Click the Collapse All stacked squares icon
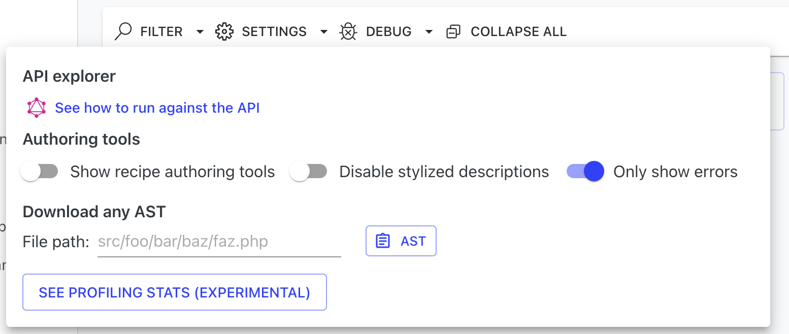 tap(453, 32)
